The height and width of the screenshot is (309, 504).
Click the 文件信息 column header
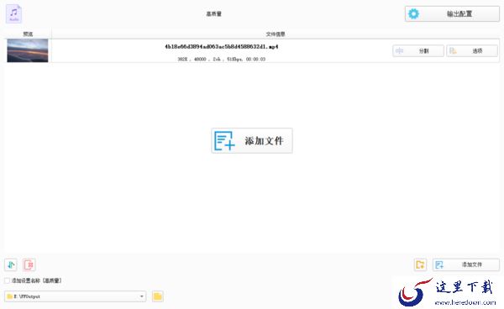276,34
